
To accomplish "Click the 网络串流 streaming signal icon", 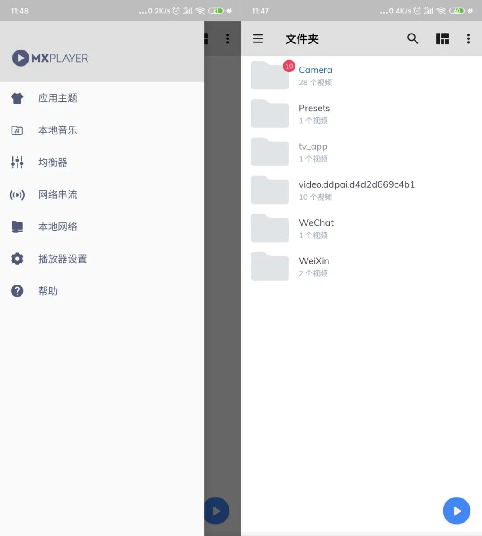I will coord(17,195).
